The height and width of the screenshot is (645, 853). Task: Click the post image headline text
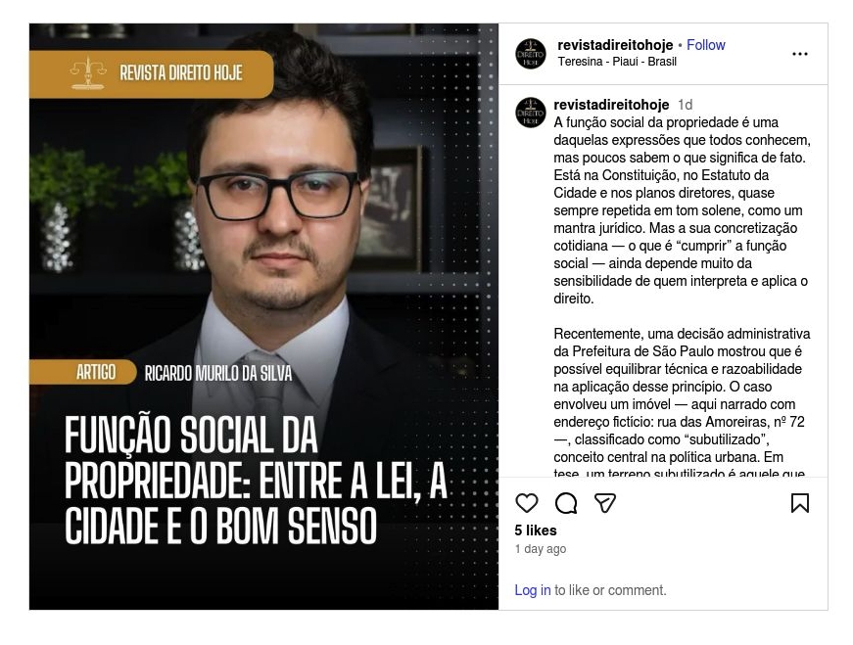pyautogui.click(x=256, y=480)
